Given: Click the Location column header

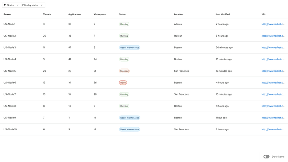Looking at the screenshot, I should coord(179,14).
